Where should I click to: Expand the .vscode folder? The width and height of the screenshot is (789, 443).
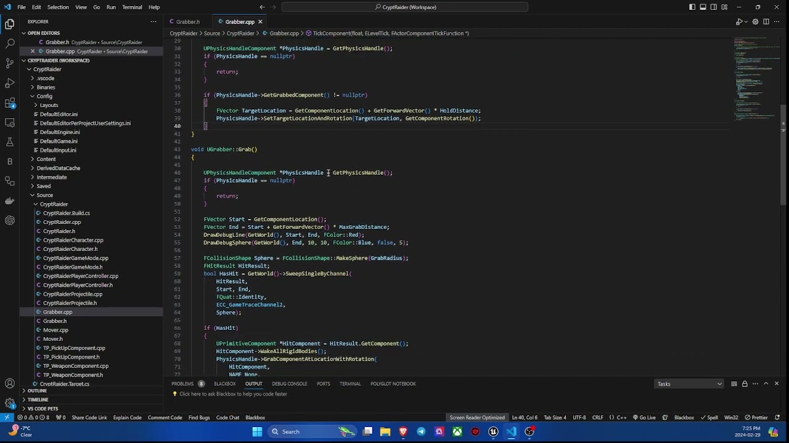tap(45, 78)
